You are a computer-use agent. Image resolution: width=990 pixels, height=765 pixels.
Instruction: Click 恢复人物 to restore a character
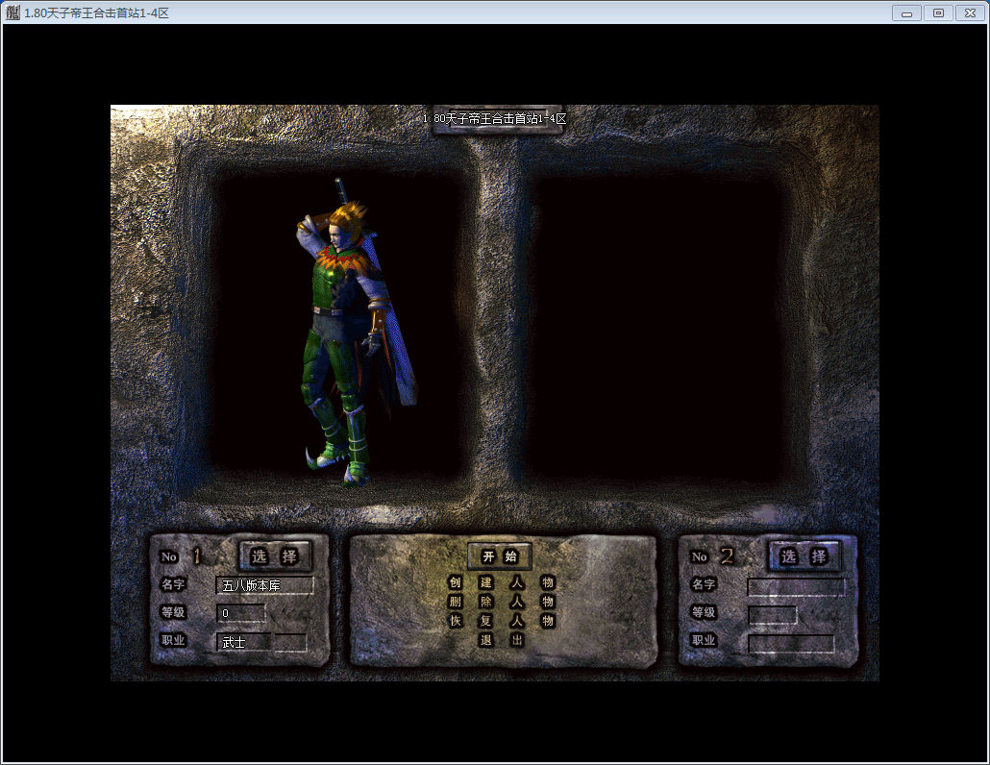click(501, 621)
